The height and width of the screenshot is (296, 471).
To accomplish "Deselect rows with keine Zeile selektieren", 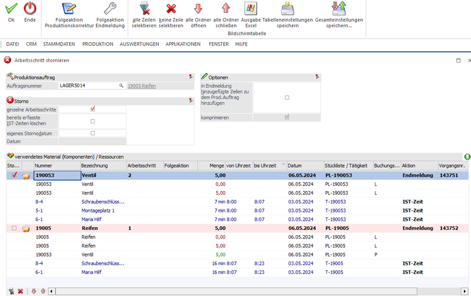I will coord(171,9).
